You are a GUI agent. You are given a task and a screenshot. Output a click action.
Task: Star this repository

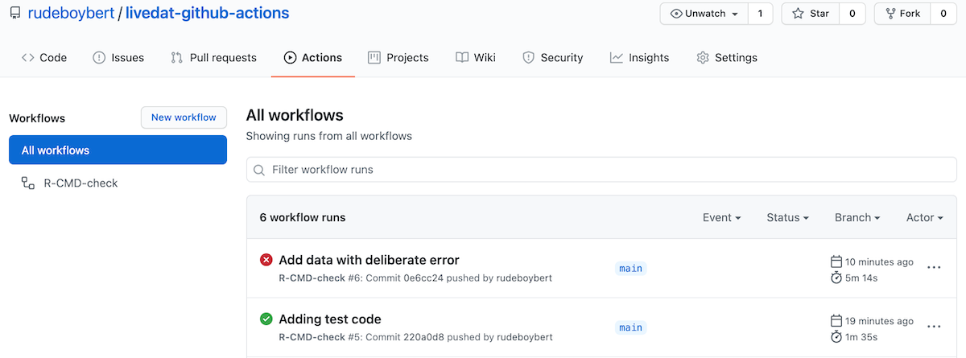coord(811,14)
